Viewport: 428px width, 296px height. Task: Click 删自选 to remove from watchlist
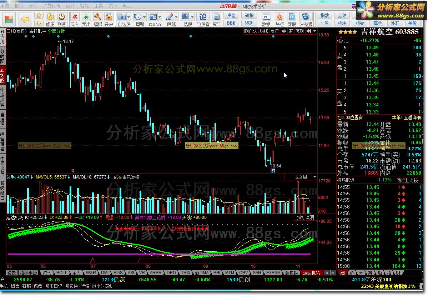251,31
